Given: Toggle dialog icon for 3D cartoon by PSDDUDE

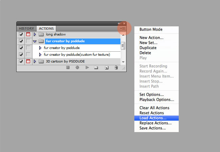Looking at the screenshot, I should (x=28, y=61).
